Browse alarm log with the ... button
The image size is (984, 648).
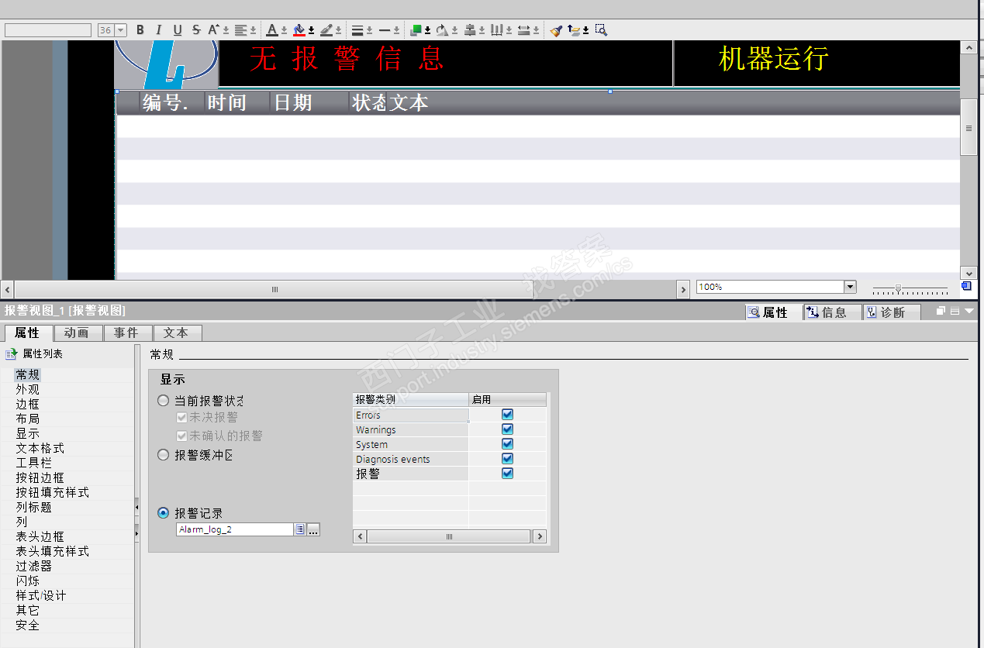[313, 529]
